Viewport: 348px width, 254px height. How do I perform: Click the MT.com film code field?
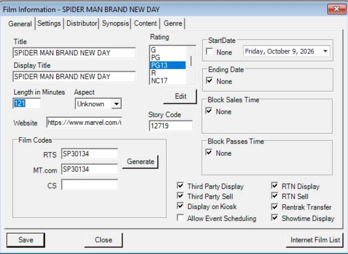(89, 169)
